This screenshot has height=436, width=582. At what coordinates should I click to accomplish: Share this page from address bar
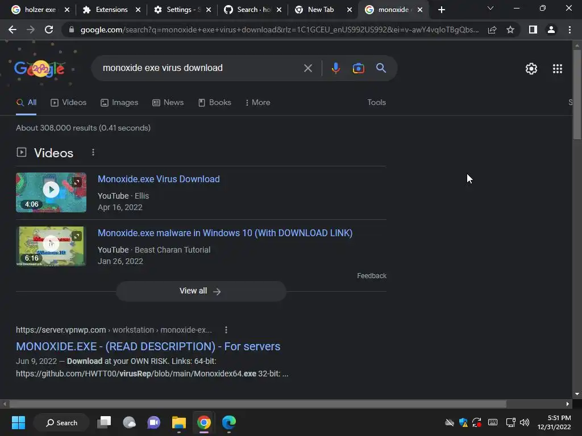click(492, 30)
